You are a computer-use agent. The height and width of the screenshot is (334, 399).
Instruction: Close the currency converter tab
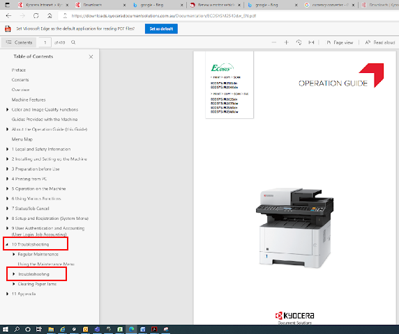(x=353, y=5)
